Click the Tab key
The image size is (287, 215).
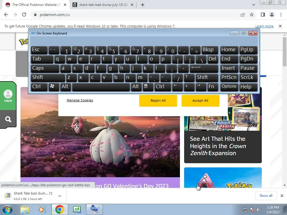click(x=42, y=59)
